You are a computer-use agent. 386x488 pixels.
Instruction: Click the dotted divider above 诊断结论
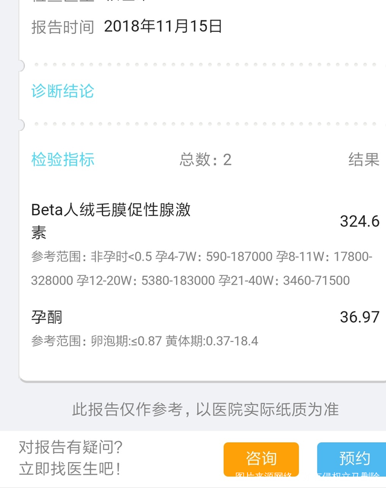(x=204, y=64)
